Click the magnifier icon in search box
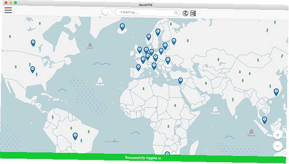 tap(176, 13)
